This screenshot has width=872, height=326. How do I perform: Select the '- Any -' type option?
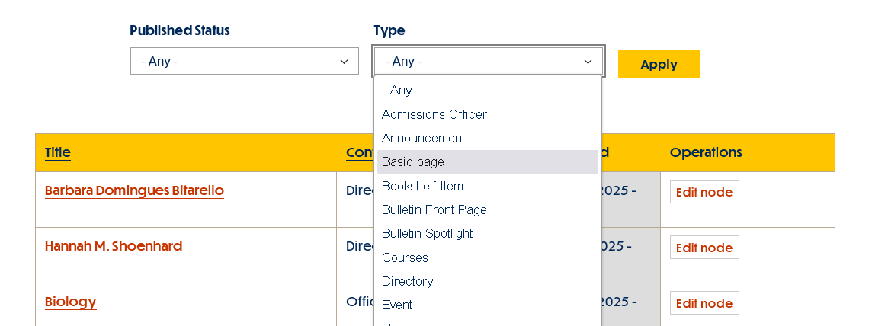coord(401,90)
